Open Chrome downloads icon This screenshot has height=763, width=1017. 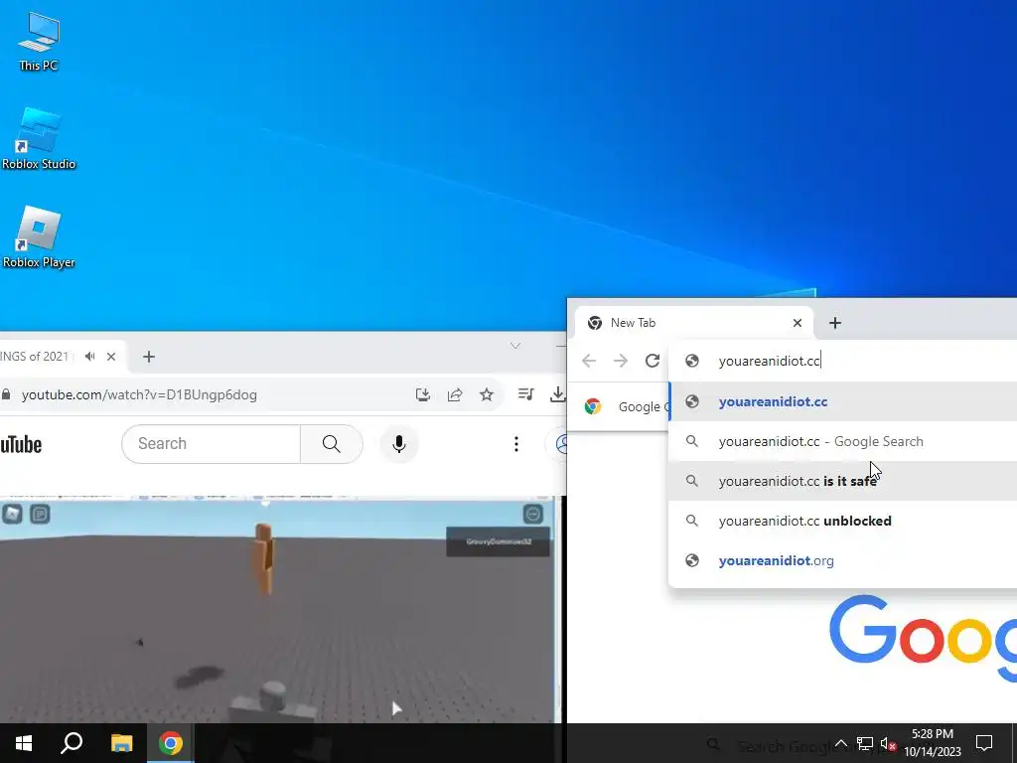click(557, 393)
